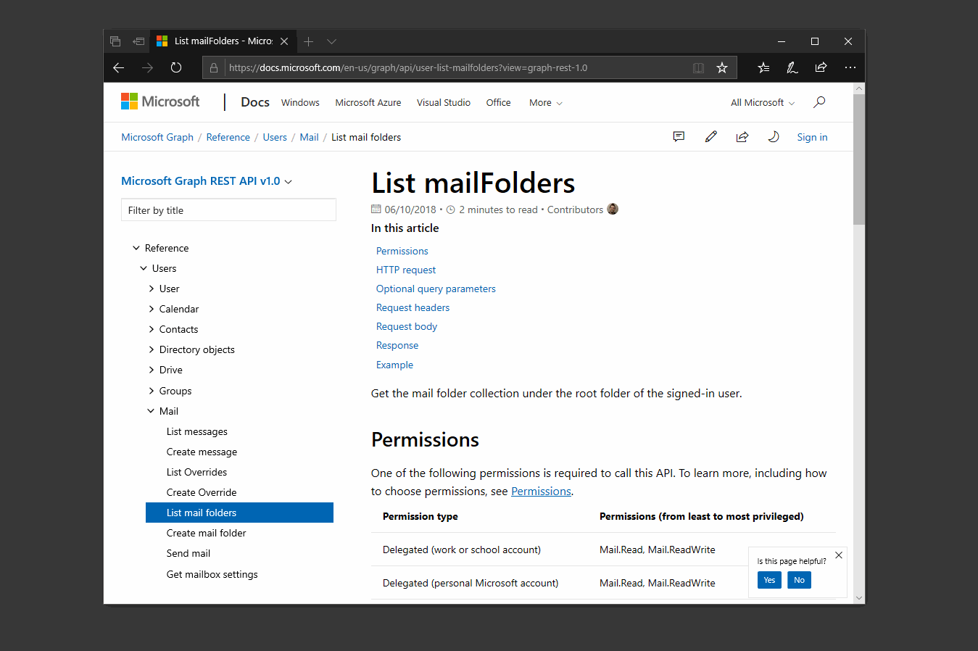Click the tabs set aside icon
This screenshot has height=651, width=978.
[x=115, y=41]
